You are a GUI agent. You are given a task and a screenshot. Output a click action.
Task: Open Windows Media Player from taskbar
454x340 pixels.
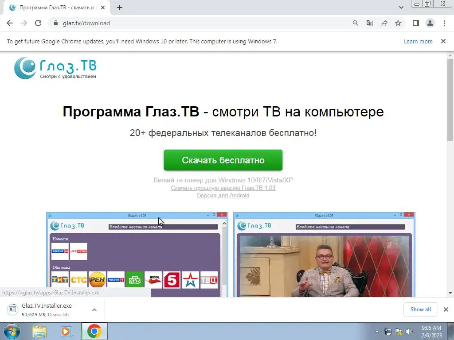pyautogui.click(x=66, y=331)
